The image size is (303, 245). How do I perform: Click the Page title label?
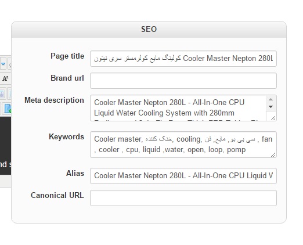tap(67, 56)
